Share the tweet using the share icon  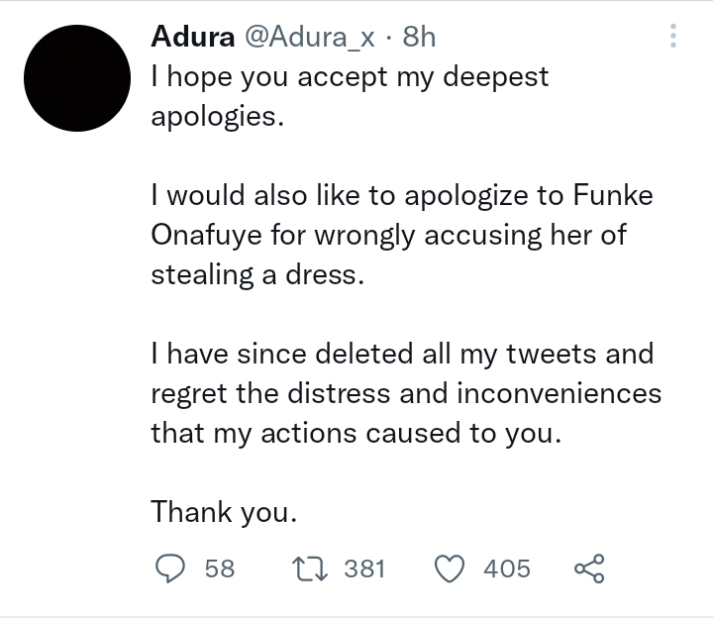tap(588, 568)
